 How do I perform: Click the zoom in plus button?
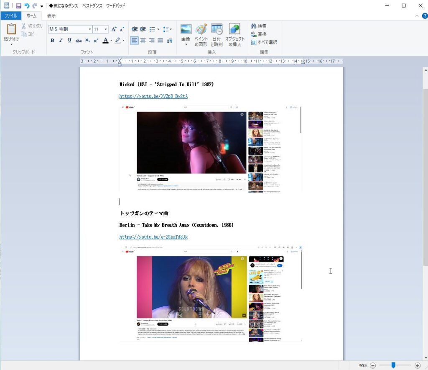418,365
